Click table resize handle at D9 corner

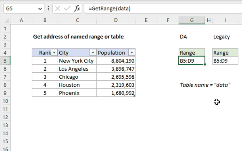135,96
